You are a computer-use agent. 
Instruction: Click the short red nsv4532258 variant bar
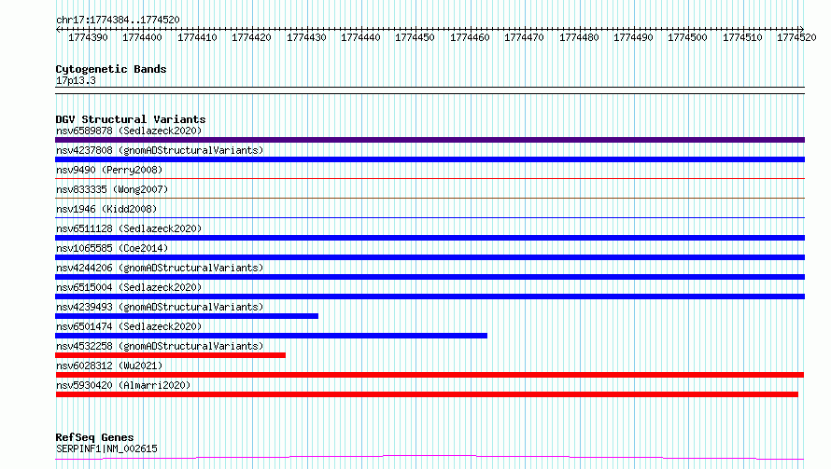[x=170, y=355]
